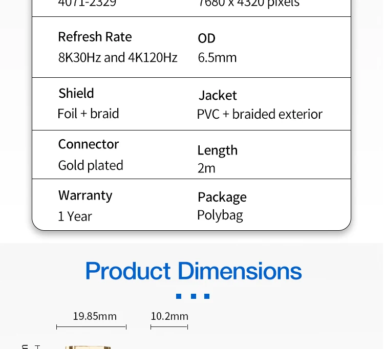Click the OD specification label
This screenshot has height=349, width=384.
pyautogui.click(x=206, y=38)
